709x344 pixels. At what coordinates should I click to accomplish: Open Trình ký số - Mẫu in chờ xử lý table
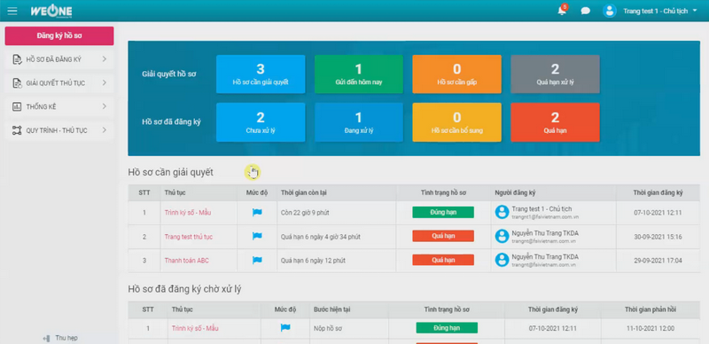pyautogui.click(x=195, y=328)
